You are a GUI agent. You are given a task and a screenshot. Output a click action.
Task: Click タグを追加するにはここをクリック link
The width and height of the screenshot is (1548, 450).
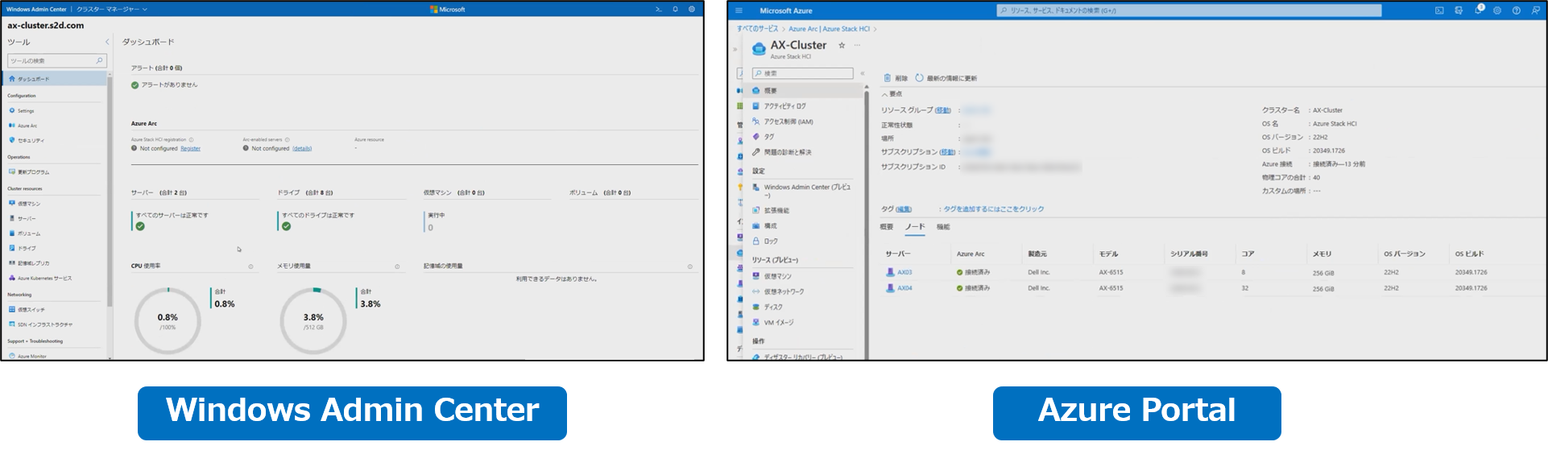click(x=994, y=209)
